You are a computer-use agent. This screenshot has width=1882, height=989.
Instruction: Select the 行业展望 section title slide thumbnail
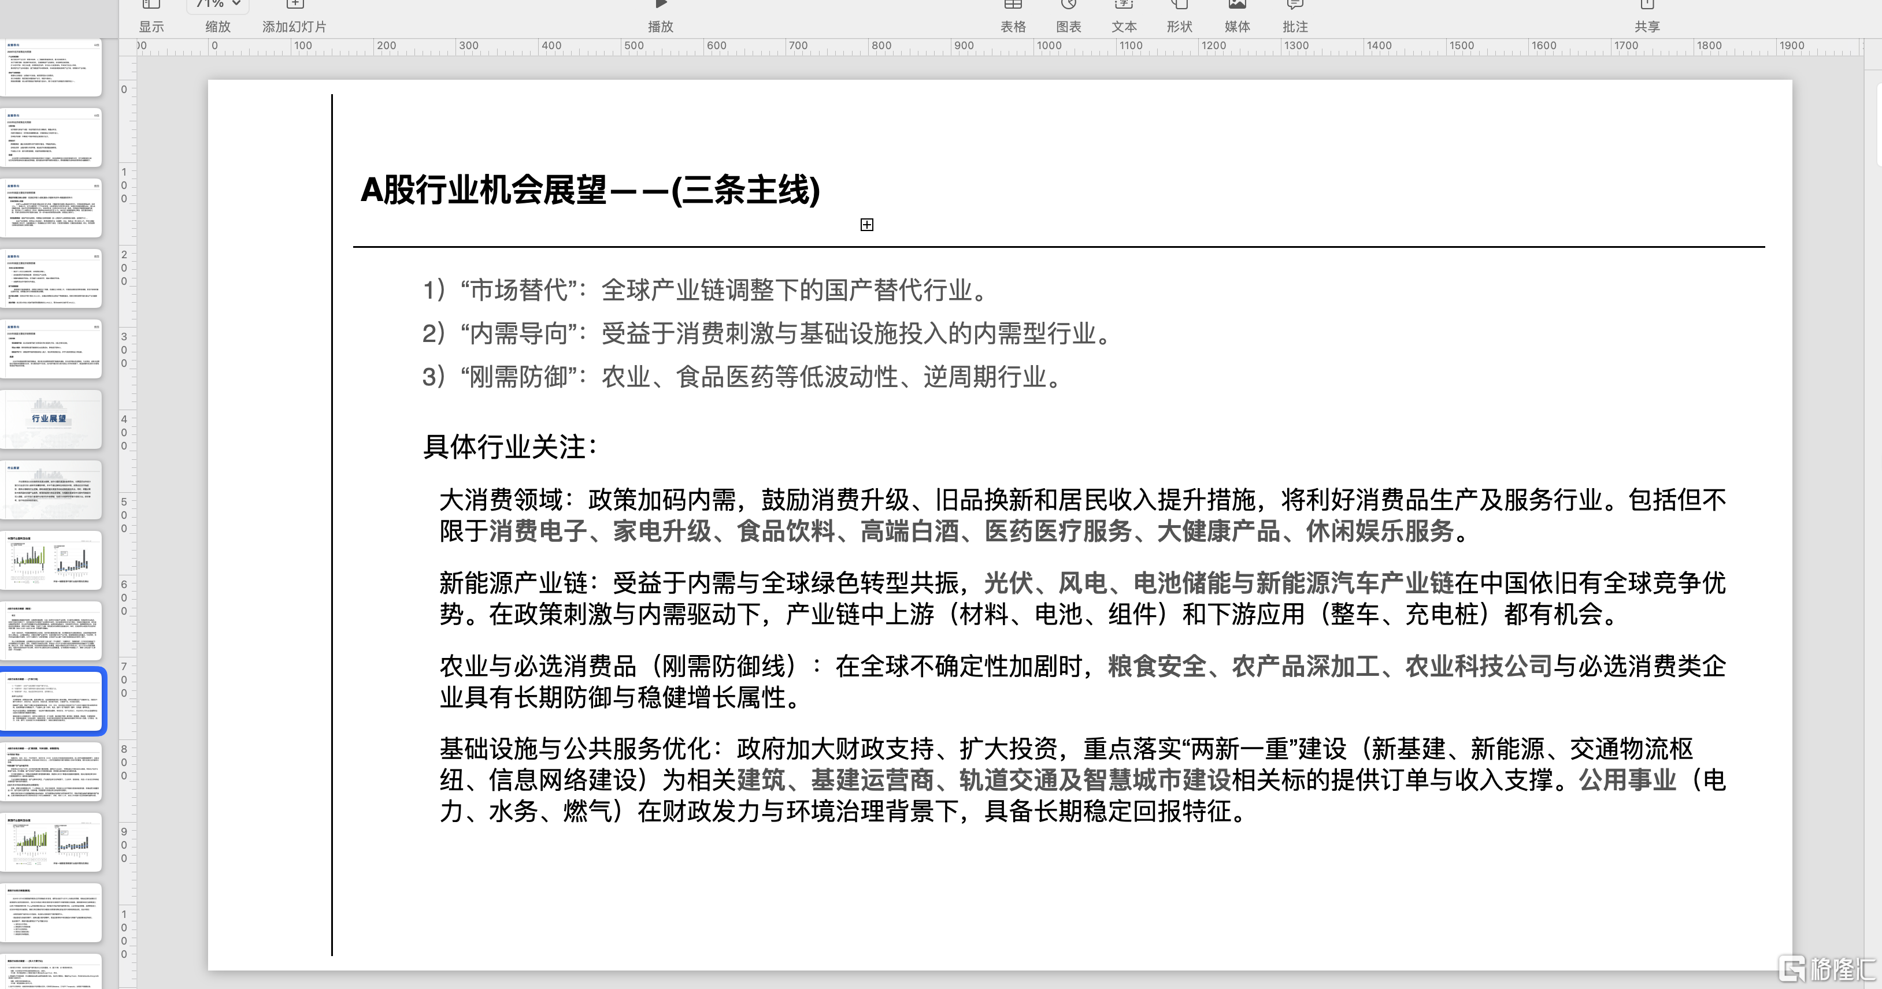pos(51,419)
